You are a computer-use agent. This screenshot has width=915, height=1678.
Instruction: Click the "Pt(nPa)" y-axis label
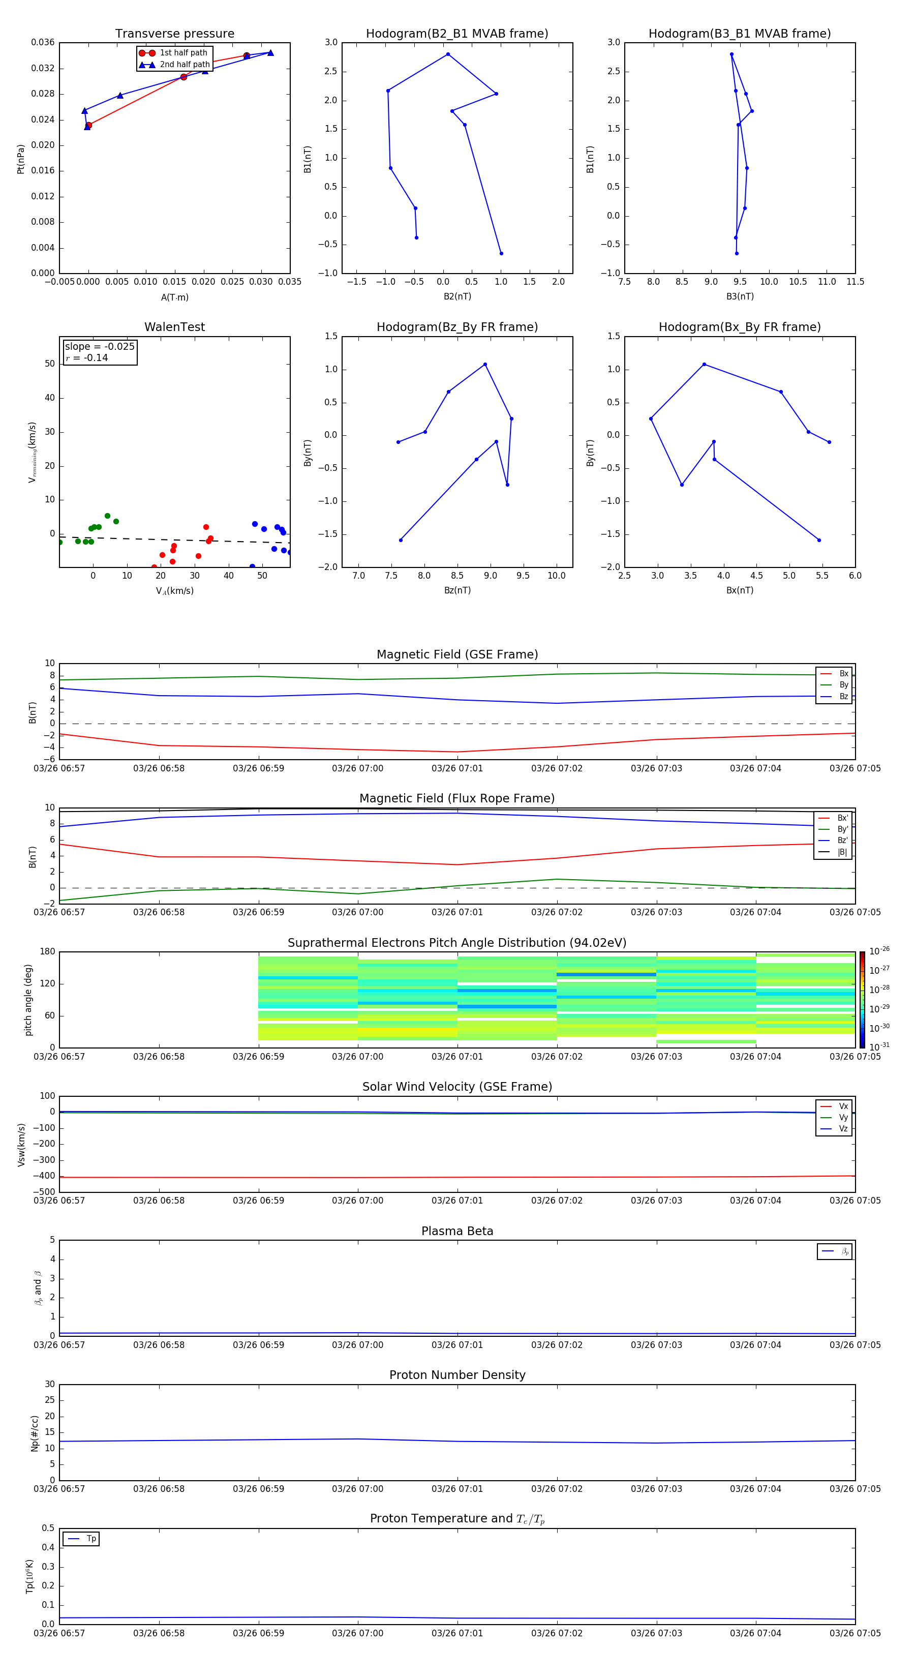(x=21, y=159)
